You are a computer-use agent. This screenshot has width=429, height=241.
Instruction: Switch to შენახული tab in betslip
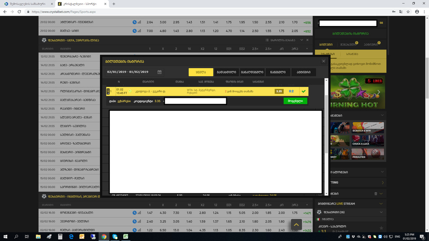348,44
